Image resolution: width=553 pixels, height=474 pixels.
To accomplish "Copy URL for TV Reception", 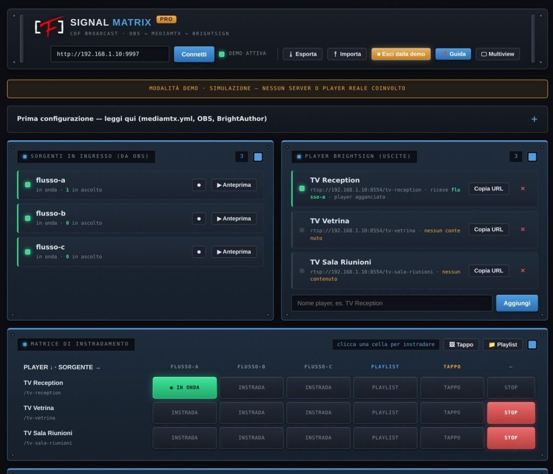I will tap(488, 189).
